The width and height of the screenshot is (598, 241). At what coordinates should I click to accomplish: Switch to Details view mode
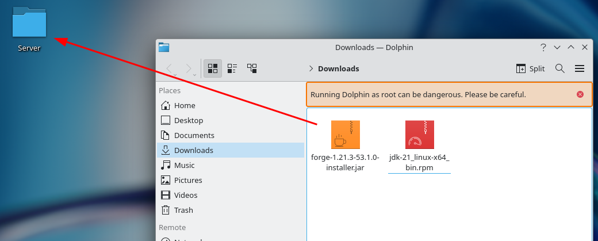click(x=252, y=68)
